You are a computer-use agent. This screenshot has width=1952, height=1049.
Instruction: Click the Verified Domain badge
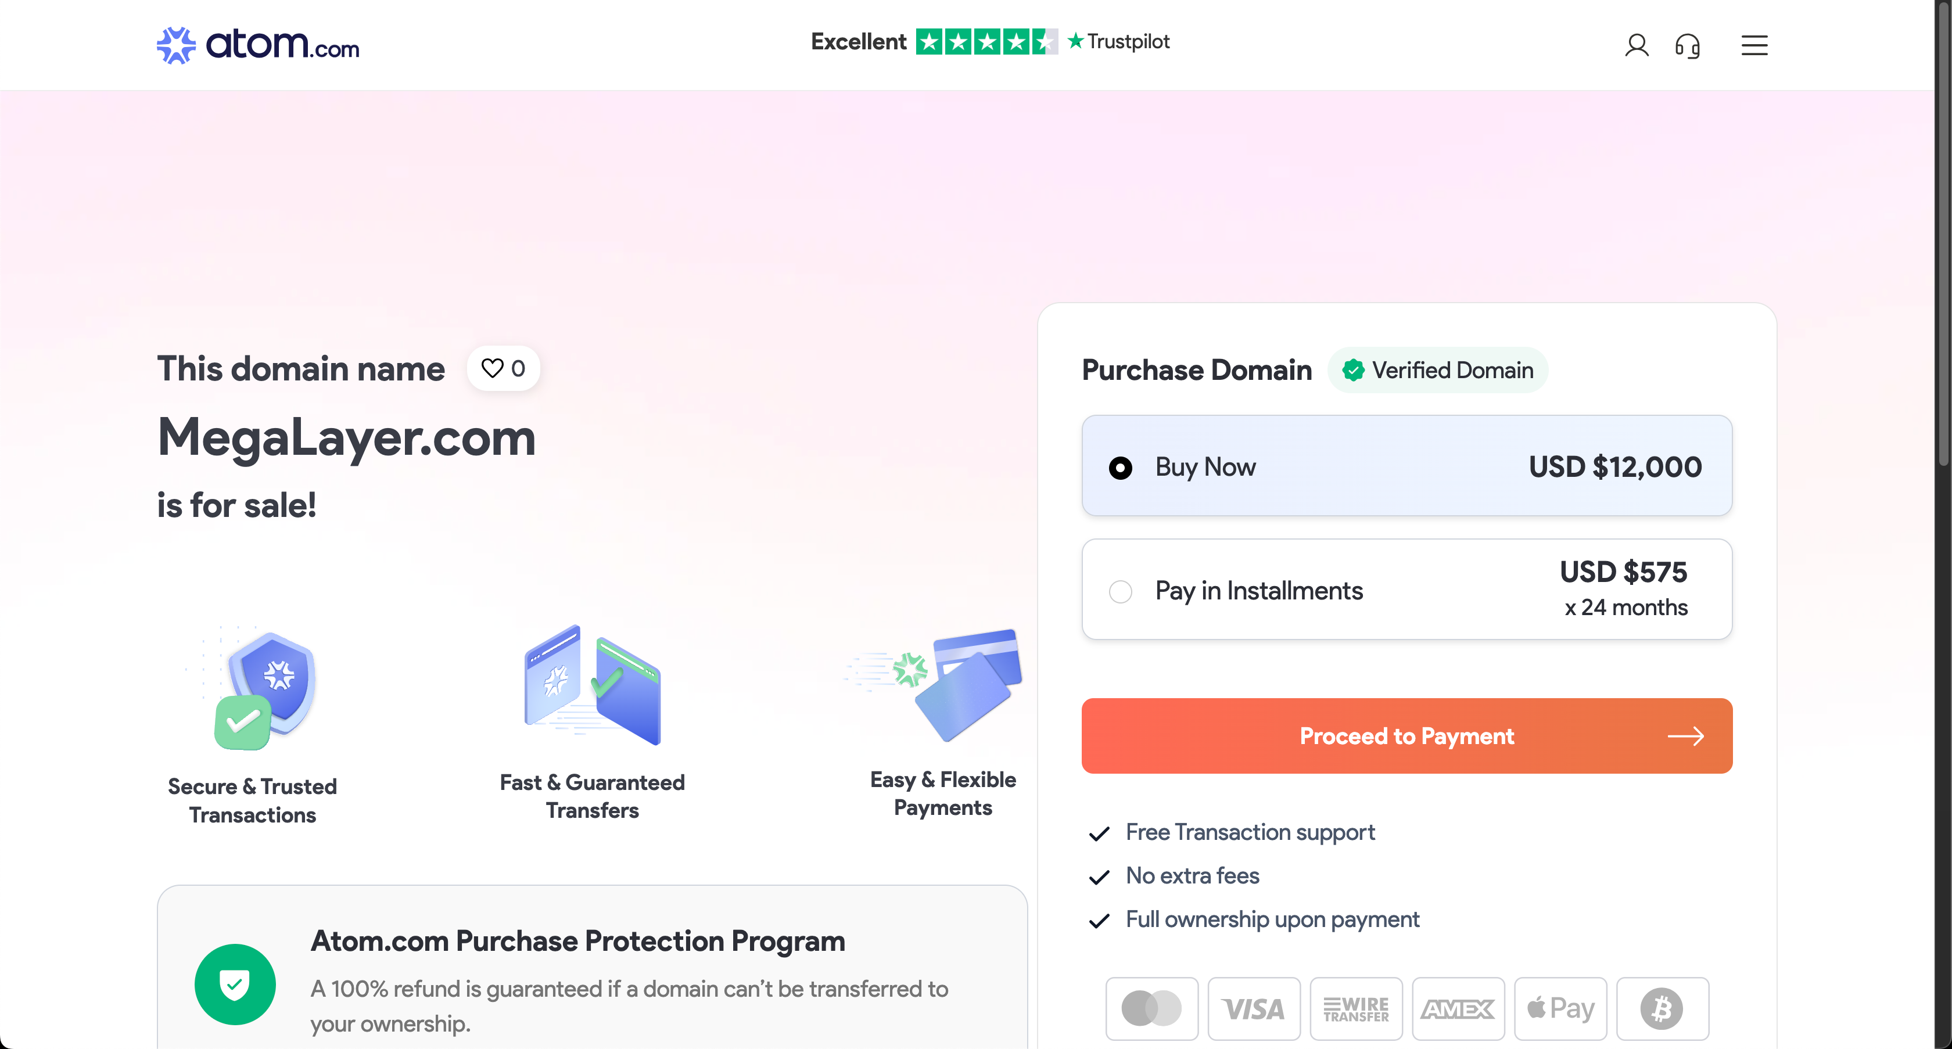coord(1437,371)
